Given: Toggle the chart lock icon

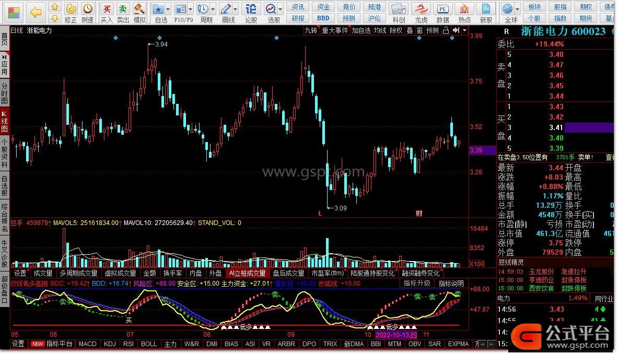Looking at the screenshot, I should click(x=446, y=30).
